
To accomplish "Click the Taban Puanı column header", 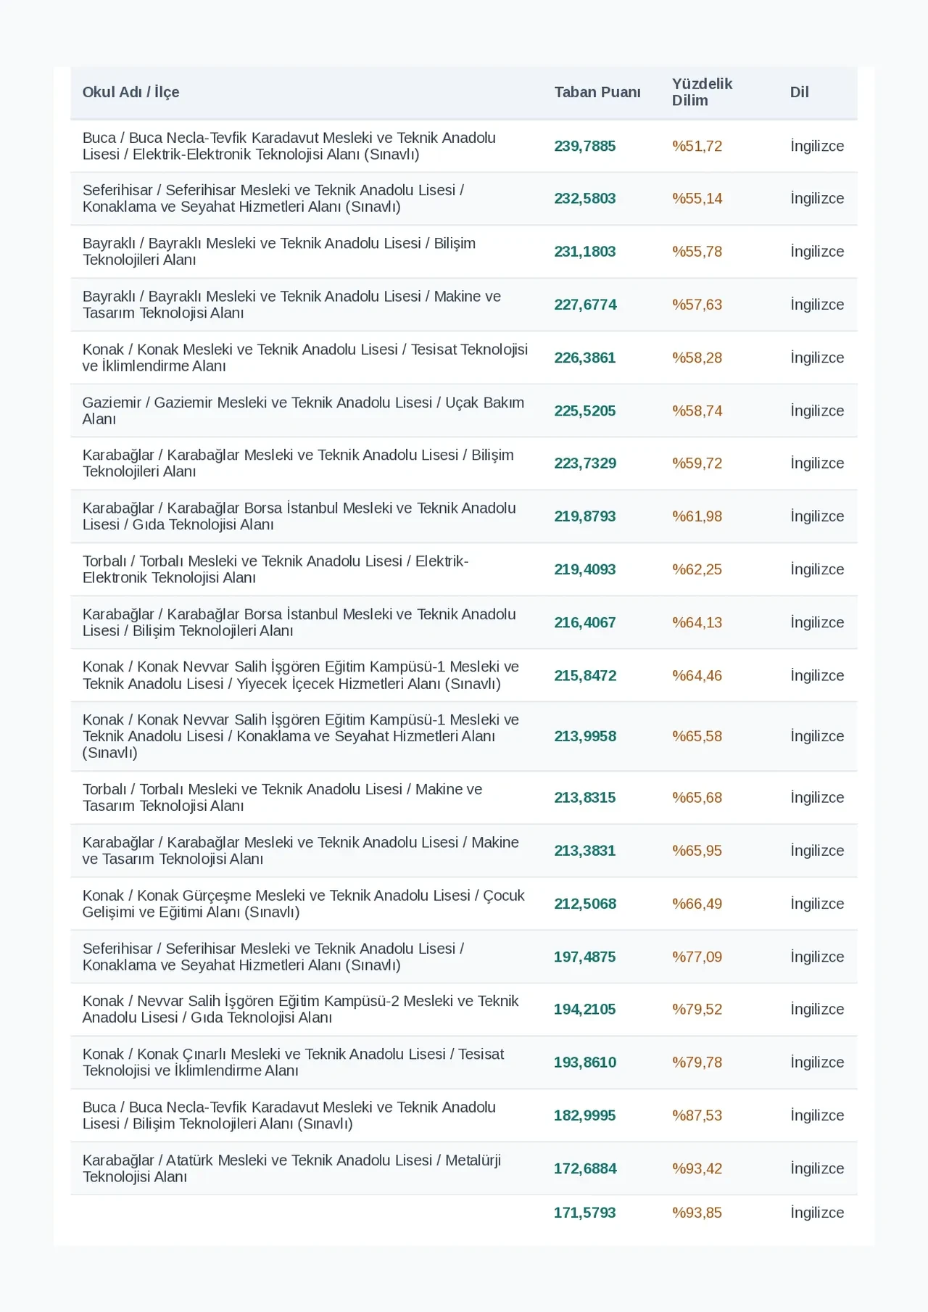I will pyautogui.click(x=597, y=92).
